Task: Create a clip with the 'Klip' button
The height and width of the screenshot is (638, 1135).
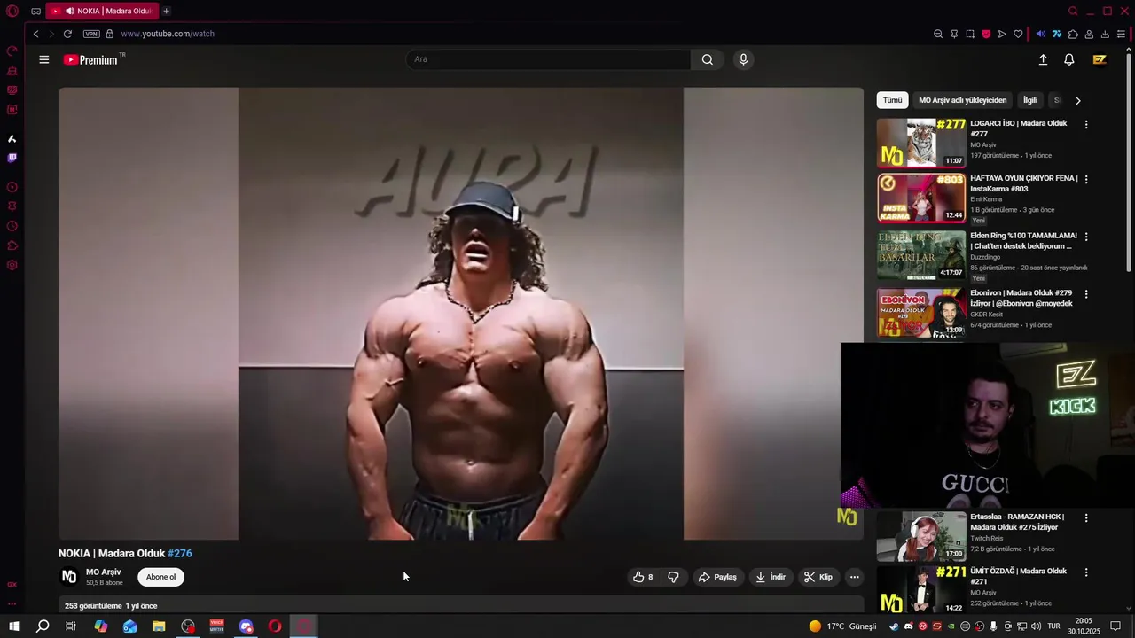Action: pos(818,577)
